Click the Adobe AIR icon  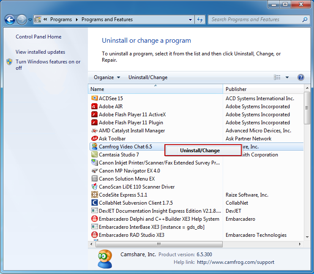click(x=94, y=106)
